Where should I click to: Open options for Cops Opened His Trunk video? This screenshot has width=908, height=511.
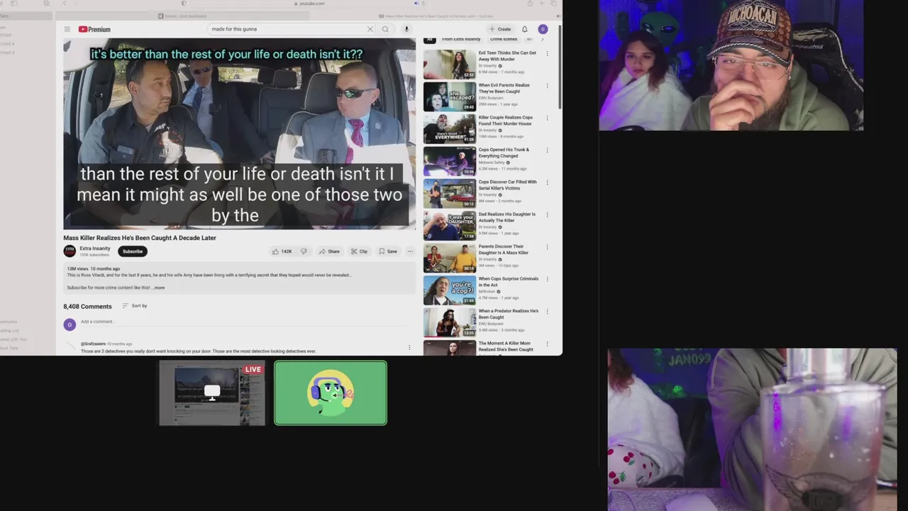547,150
